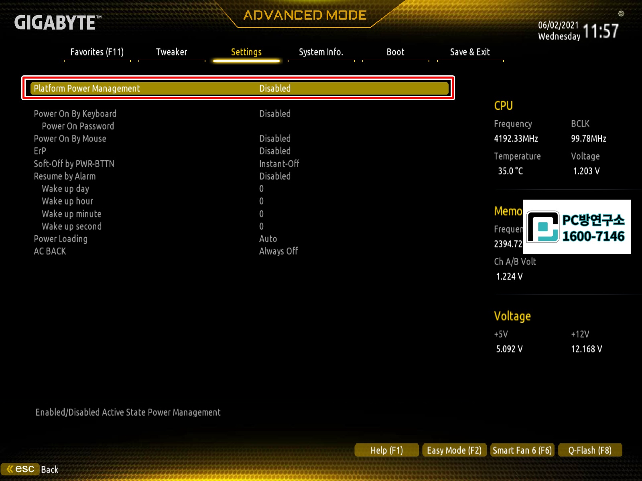Screen dimensions: 642x481
Task: Click the gear icon near the clock
Action: [621, 14]
